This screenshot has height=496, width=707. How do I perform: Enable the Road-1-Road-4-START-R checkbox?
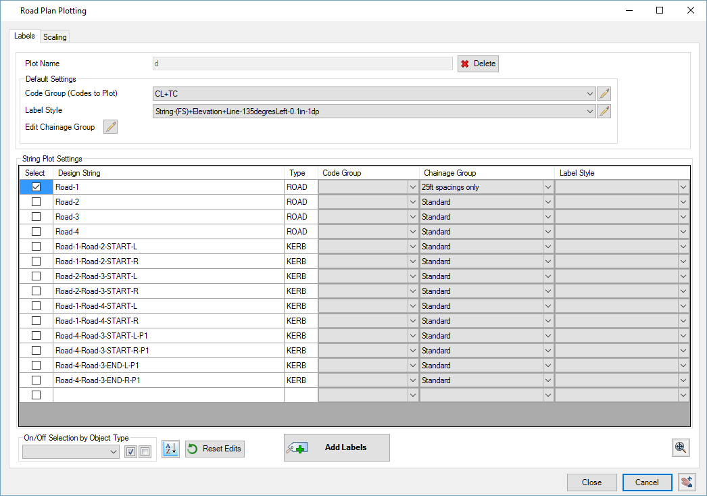tap(36, 320)
